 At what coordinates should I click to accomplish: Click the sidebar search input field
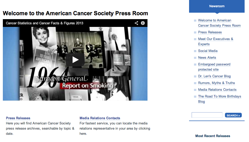(x=207, y=115)
